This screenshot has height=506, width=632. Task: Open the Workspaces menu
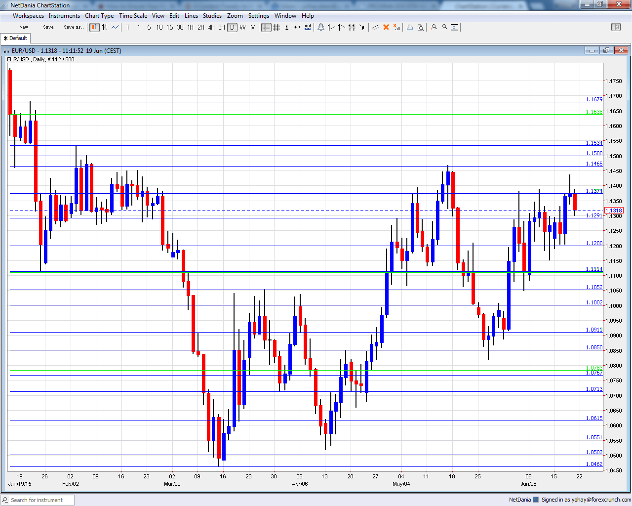point(28,16)
